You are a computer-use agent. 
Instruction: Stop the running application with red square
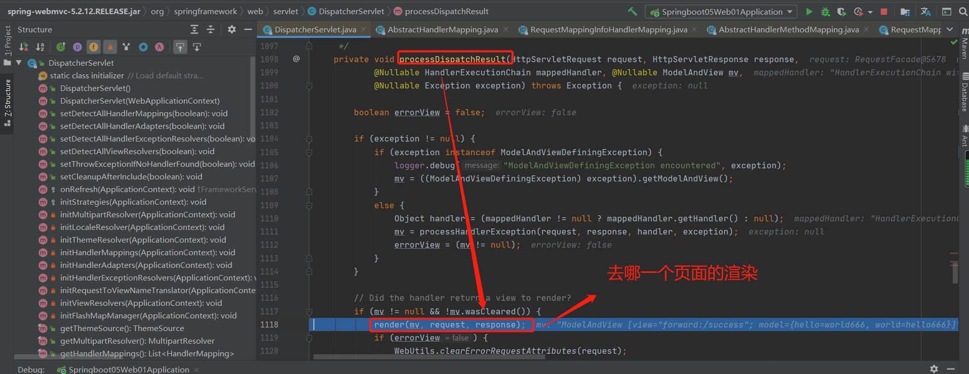[884, 12]
